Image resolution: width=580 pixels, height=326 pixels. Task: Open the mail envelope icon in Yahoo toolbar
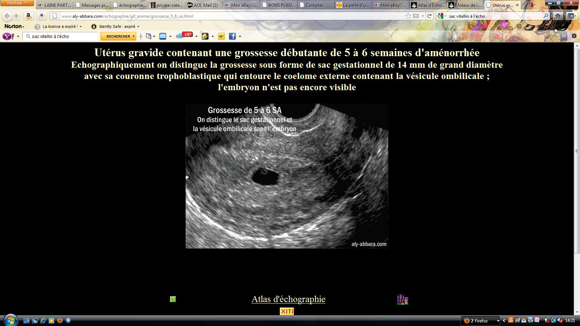pos(163,36)
